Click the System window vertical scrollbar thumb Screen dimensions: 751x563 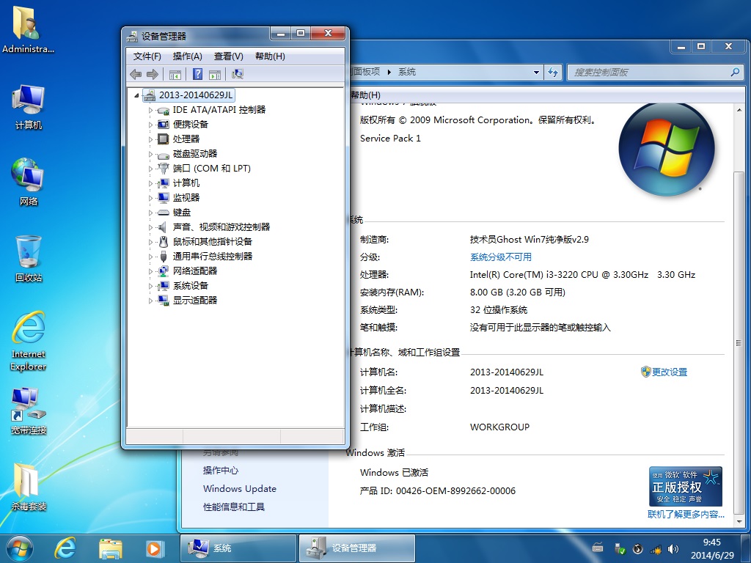tap(739, 342)
